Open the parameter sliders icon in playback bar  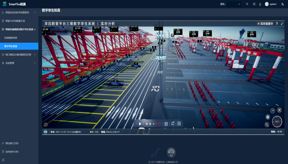click(166, 124)
